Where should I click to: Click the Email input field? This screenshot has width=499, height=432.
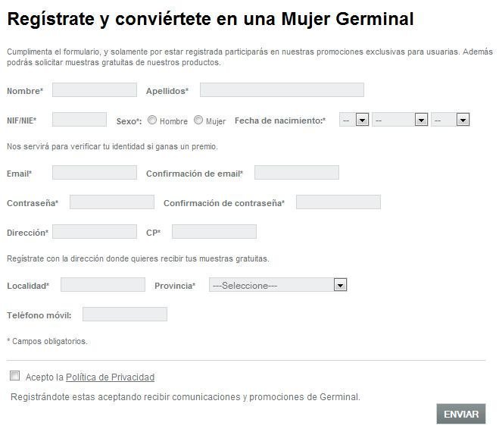pyautogui.click(x=95, y=172)
